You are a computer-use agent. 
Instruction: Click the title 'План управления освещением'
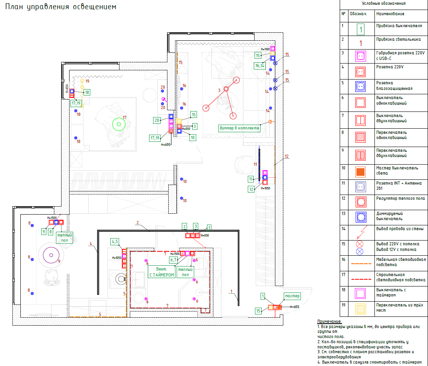[x=61, y=7]
